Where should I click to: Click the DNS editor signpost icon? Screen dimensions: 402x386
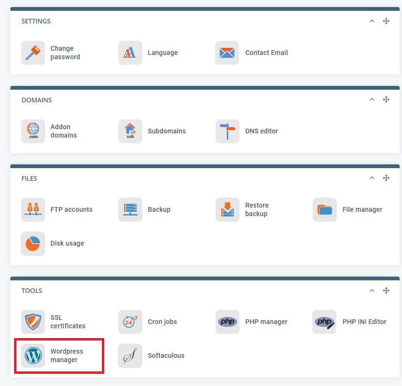click(227, 131)
